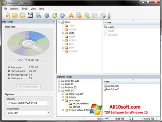162x122 pixels.
Task: Select the New project root node
Action: 65,22
